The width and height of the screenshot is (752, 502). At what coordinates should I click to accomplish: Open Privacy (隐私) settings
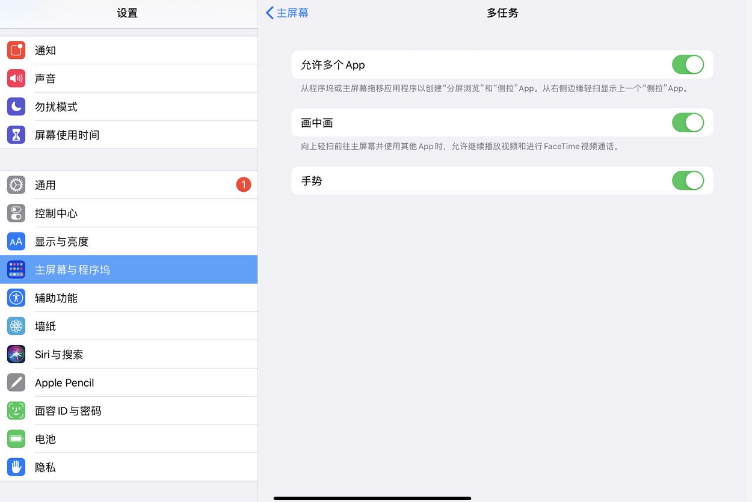(45, 467)
